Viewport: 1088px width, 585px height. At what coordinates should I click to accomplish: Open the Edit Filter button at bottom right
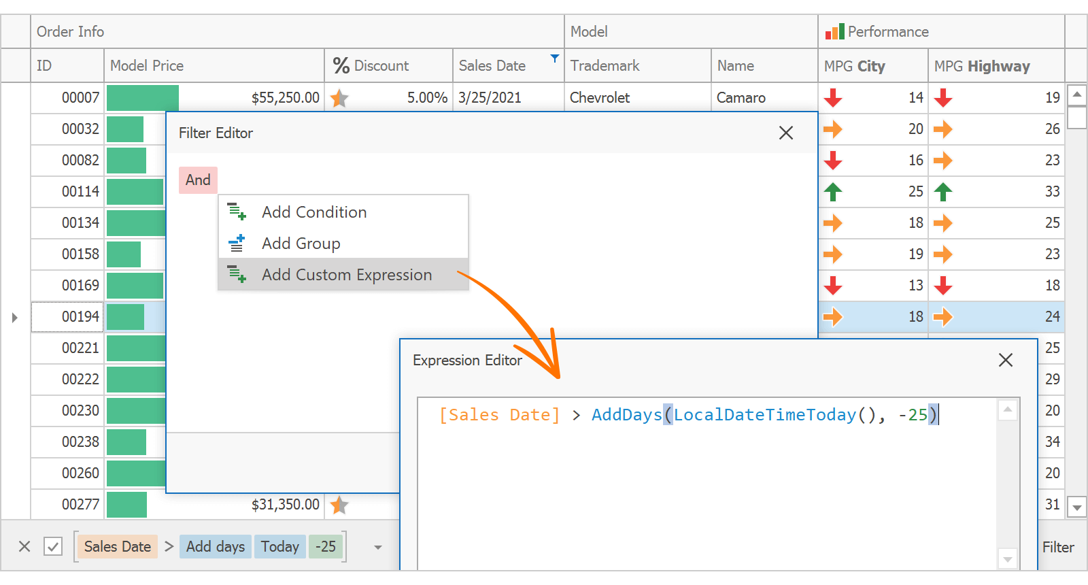click(x=1058, y=547)
